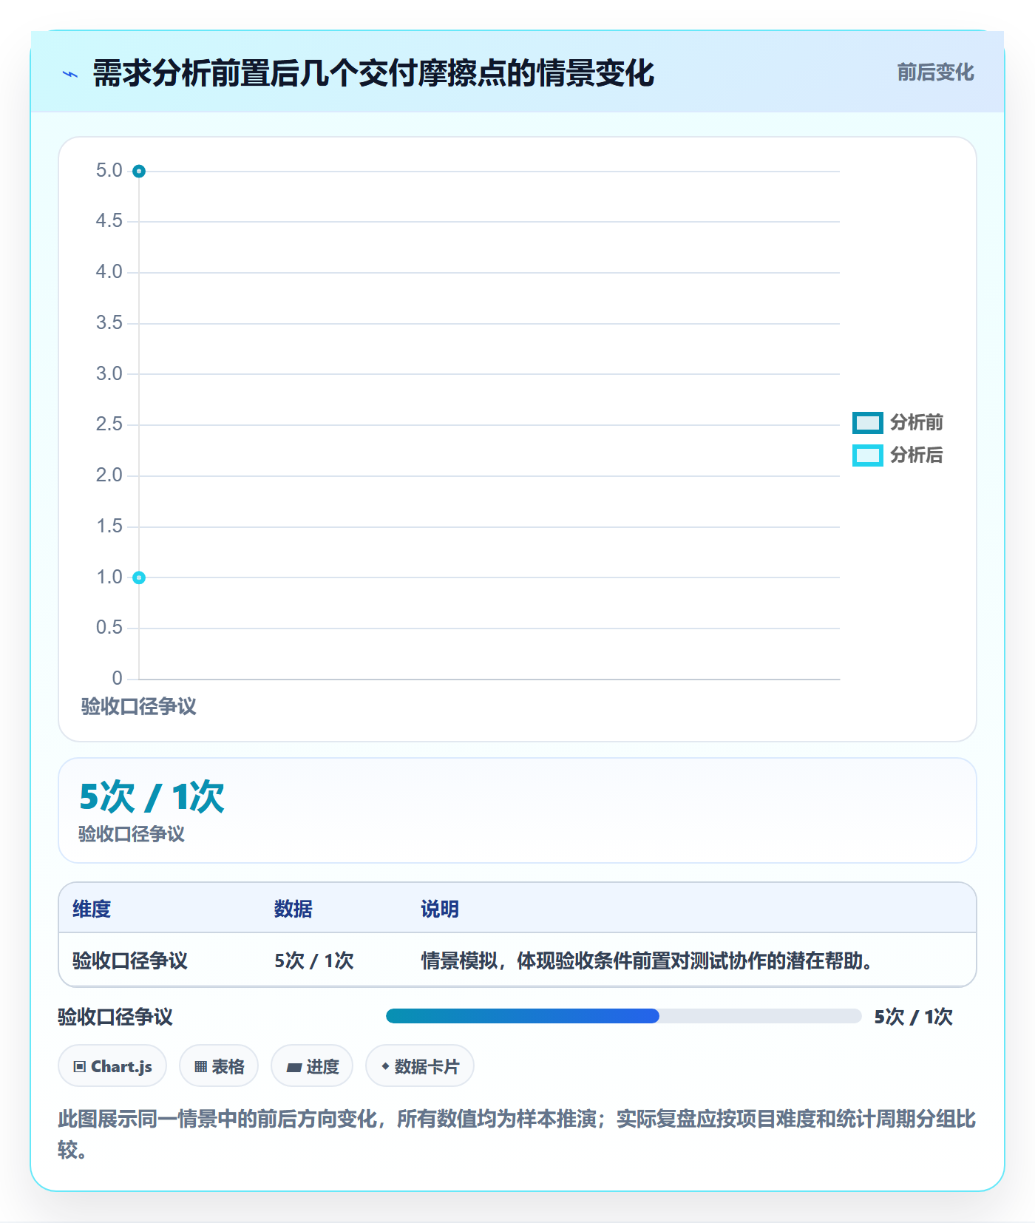Click the 验收口径争议 x-axis label of chart

139,706
